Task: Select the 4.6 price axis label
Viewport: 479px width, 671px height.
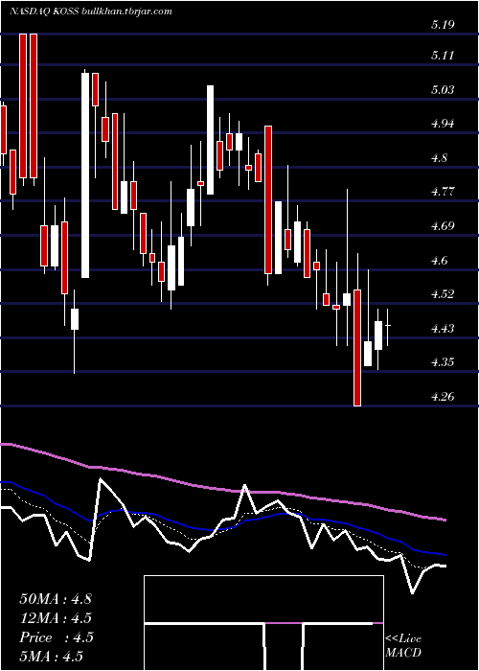Action: pyautogui.click(x=440, y=260)
